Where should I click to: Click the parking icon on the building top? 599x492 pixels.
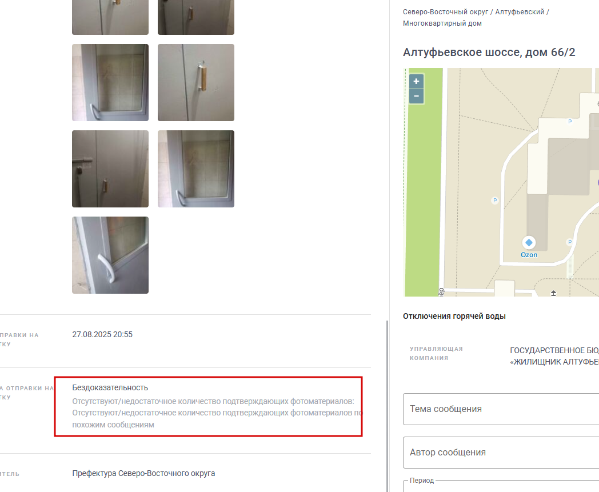pyautogui.click(x=570, y=122)
